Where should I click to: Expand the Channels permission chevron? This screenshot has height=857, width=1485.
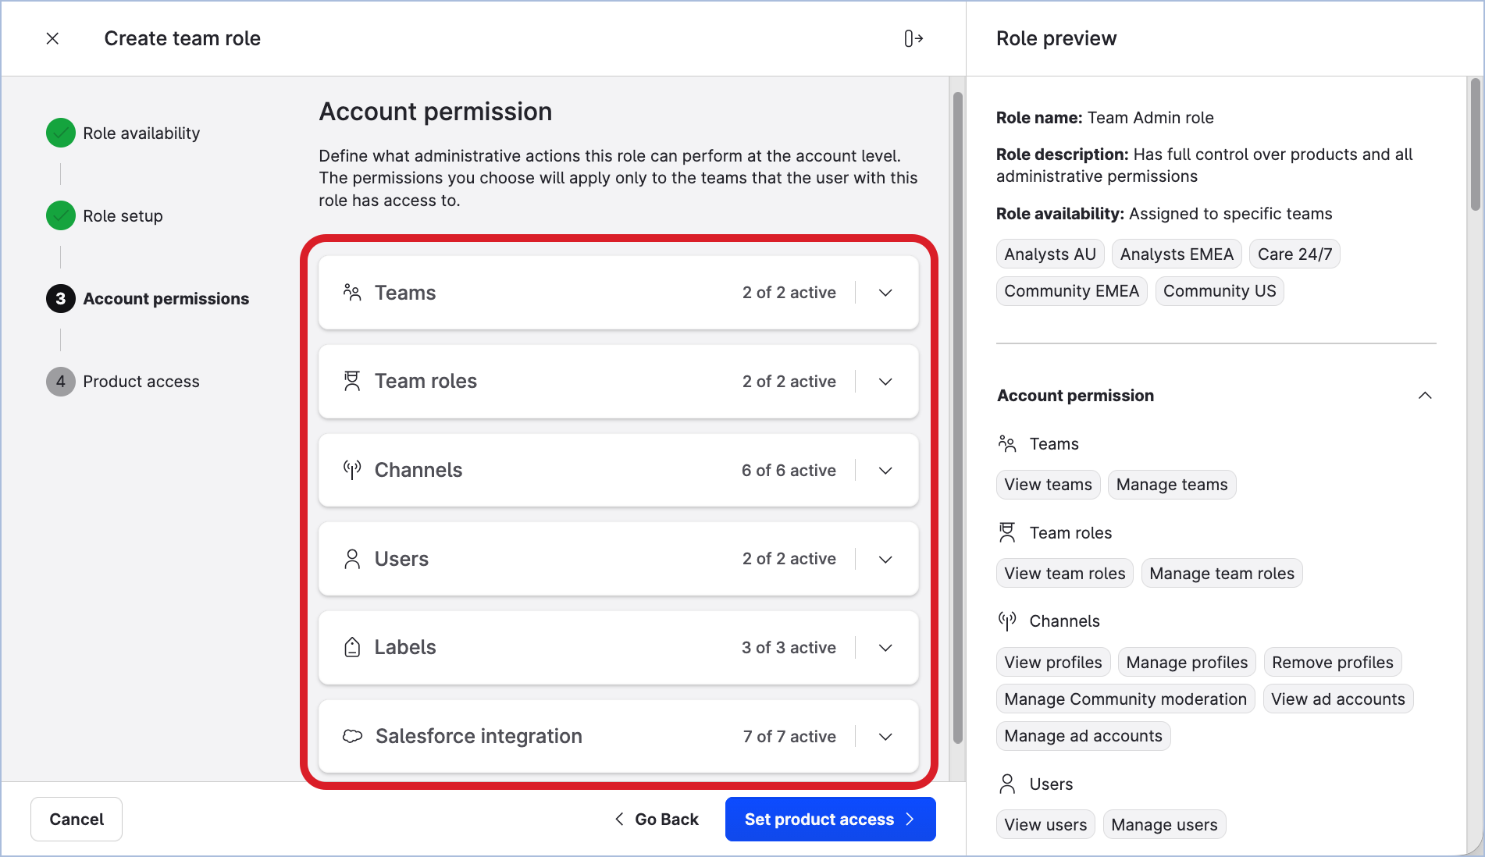point(885,471)
